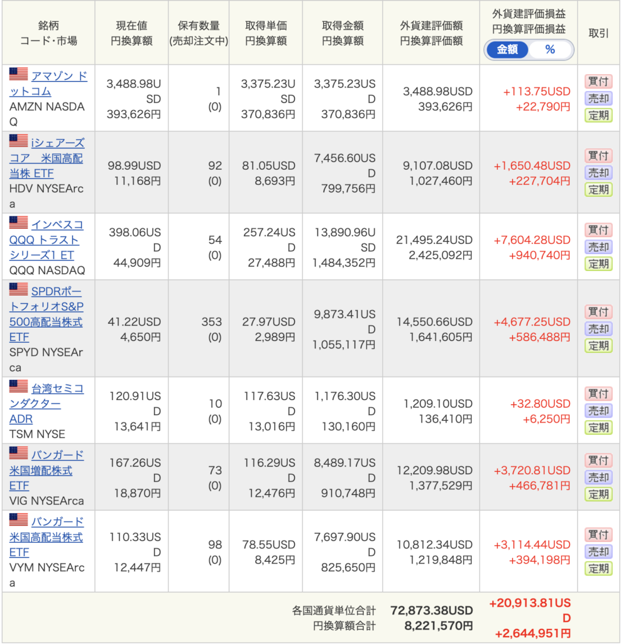Click the 銘柄 コード・市場 column header
The width and height of the screenshot is (621, 644).
pyautogui.click(x=48, y=33)
